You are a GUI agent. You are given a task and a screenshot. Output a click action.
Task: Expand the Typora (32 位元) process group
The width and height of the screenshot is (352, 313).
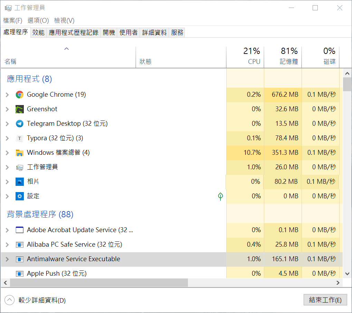tap(7, 138)
